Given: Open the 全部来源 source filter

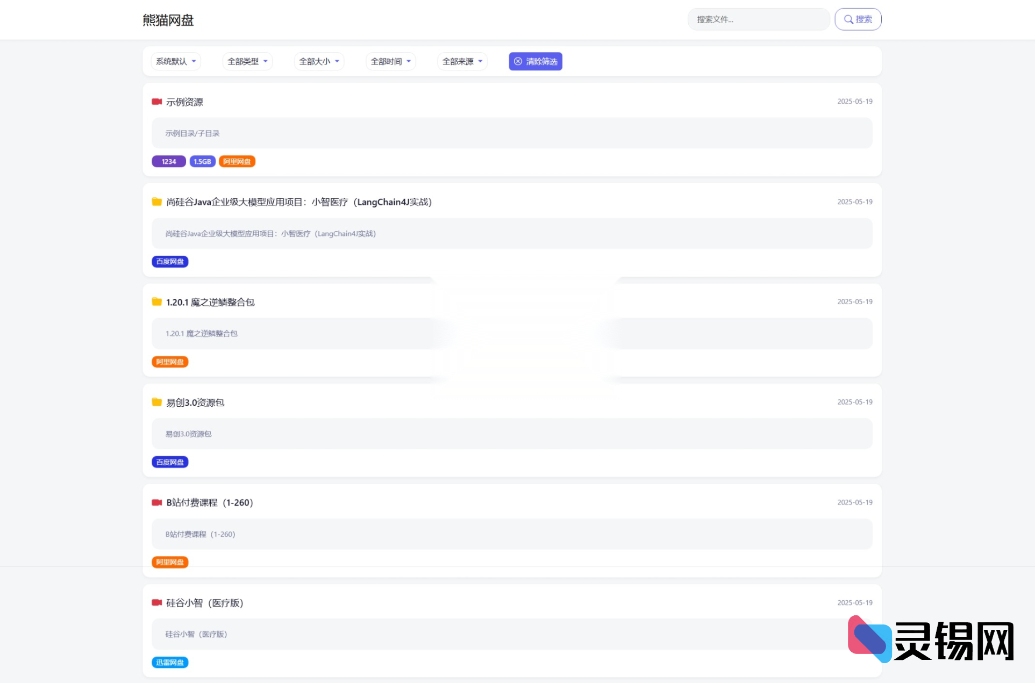Looking at the screenshot, I should point(462,61).
